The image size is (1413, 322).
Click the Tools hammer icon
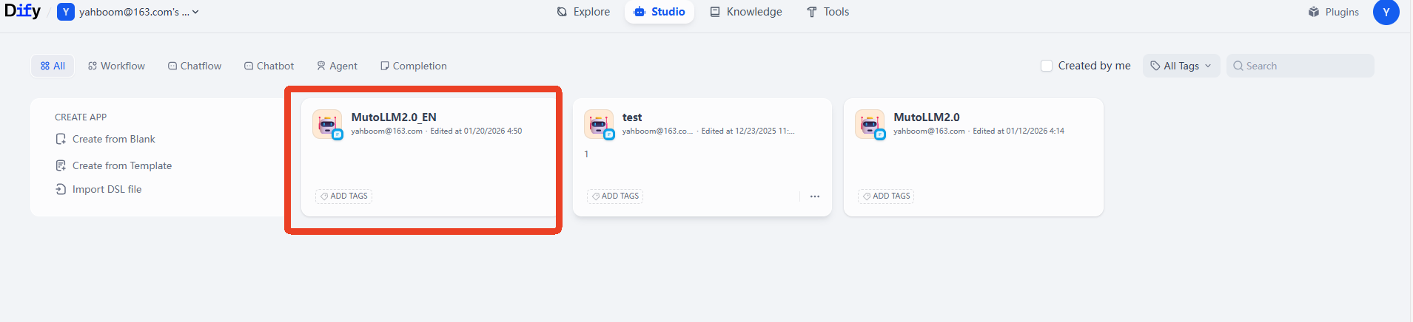pyautogui.click(x=812, y=12)
